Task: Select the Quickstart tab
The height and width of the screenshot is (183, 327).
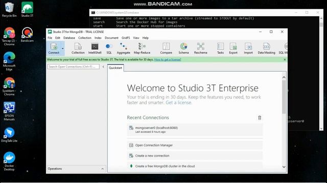Action: [x=115, y=68]
